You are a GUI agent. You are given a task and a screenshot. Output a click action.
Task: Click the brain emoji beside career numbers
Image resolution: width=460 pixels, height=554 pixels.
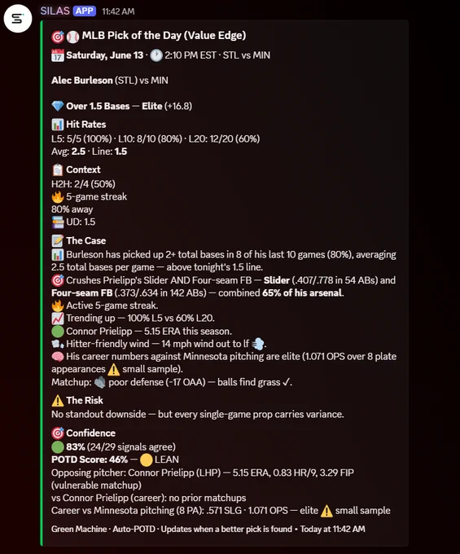pos(58,357)
